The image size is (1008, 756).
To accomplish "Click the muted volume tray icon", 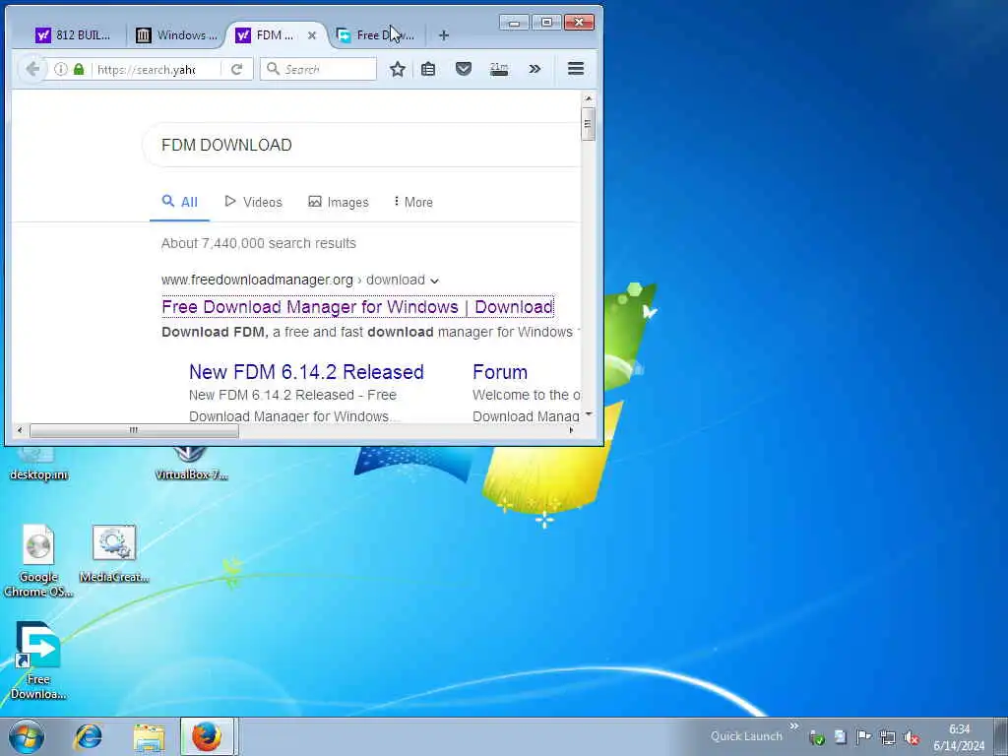I will [x=911, y=737].
